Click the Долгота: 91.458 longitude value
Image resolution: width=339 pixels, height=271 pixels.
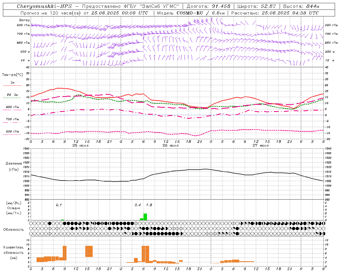tap(209, 6)
